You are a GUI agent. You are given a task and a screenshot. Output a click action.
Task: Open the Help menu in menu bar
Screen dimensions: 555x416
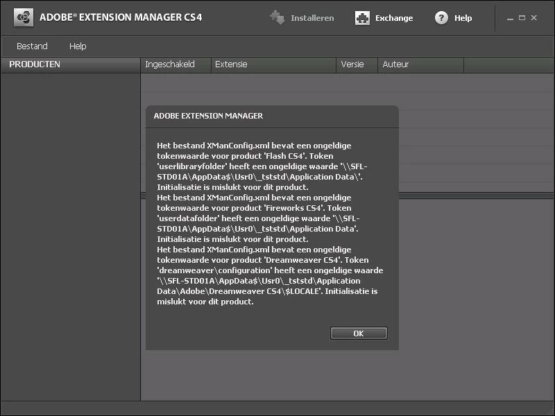78,46
